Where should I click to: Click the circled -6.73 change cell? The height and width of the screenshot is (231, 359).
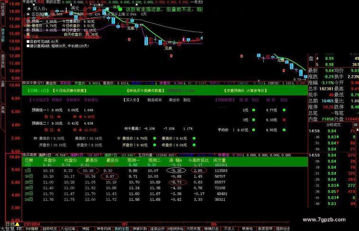(x=178, y=182)
